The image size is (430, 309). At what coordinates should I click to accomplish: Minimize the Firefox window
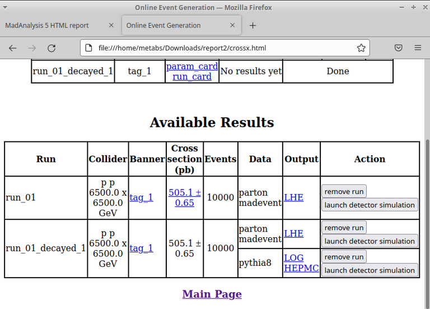(x=402, y=7)
